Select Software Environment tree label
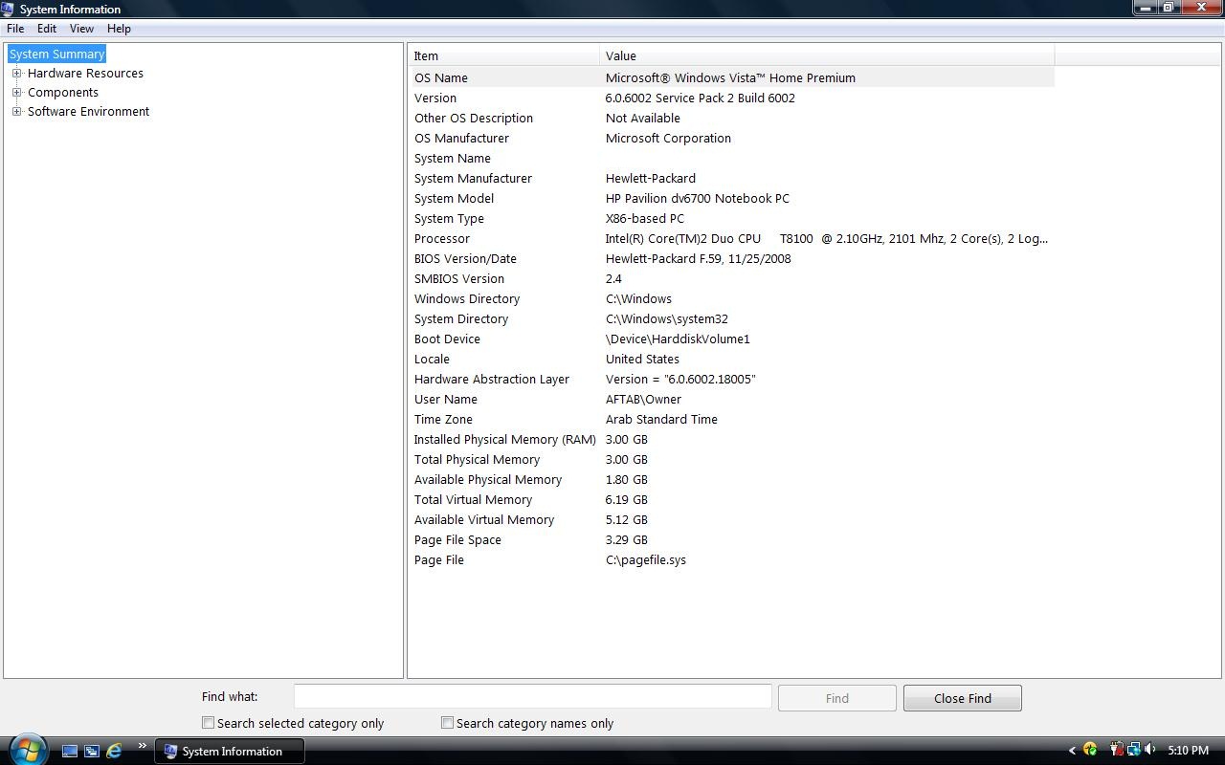Viewport: 1225px width, 765px height. click(x=88, y=111)
